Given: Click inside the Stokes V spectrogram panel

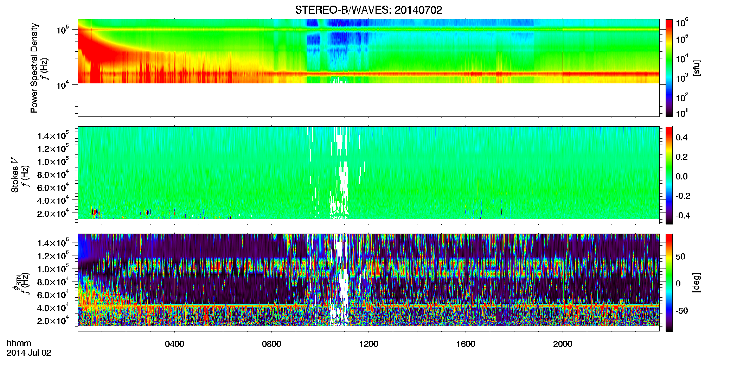Looking at the screenshot, I should tap(368, 175).
